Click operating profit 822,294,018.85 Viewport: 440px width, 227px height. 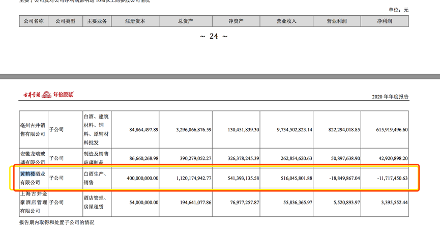coord(344,130)
